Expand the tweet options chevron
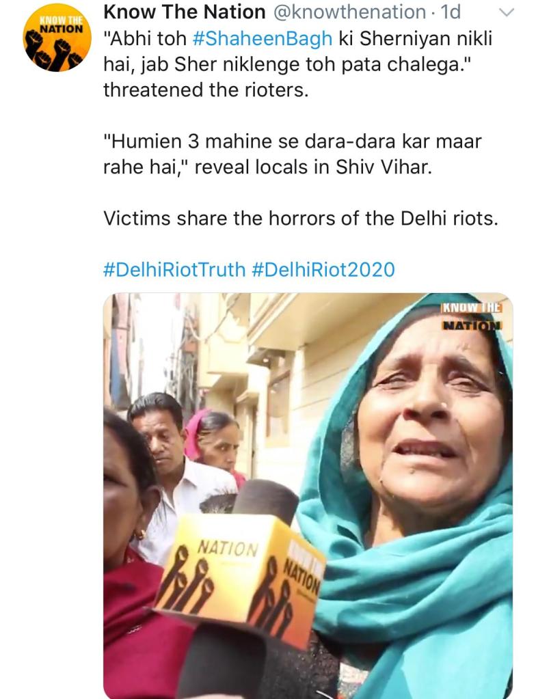The width and height of the screenshot is (536, 699). [x=505, y=12]
